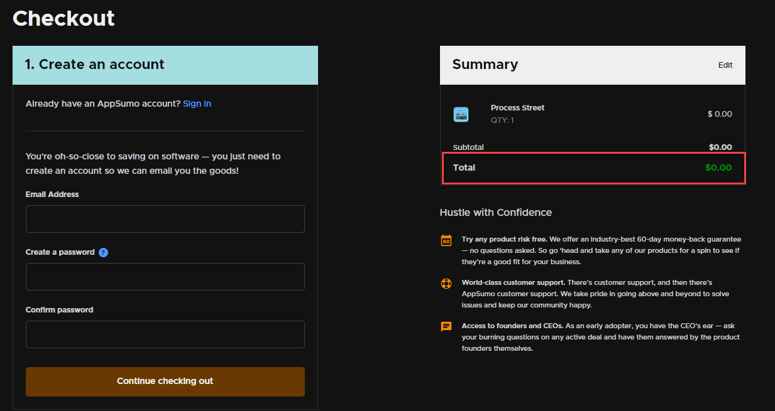Focus the Confirm password field
This screenshot has height=411, width=775.
[165, 334]
